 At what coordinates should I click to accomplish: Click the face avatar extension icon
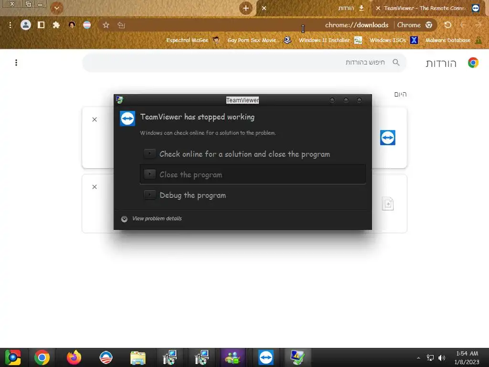tap(72, 25)
